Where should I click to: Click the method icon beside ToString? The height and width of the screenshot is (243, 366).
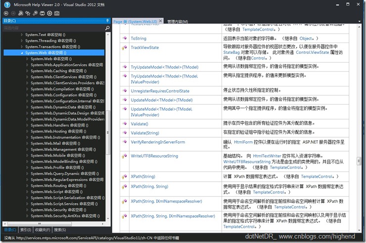pos(125,38)
